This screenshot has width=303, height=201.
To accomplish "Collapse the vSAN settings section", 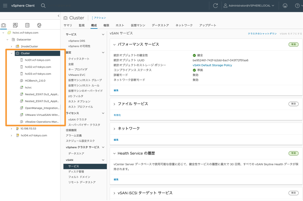I will point(103,160).
